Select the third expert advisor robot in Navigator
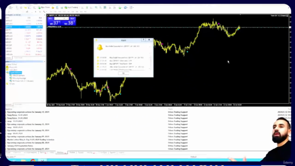 23,81
